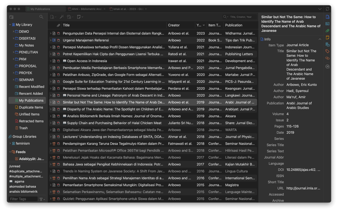Jump to Related section in side navigation

pos(327,58)
